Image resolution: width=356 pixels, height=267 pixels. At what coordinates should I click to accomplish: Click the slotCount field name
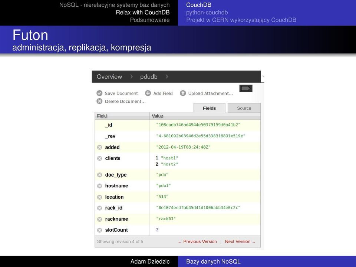click(x=116, y=230)
